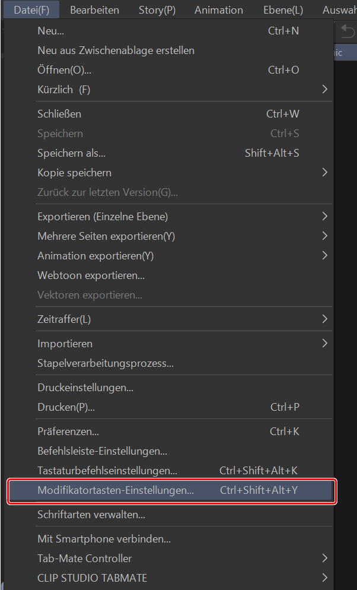Choose Schriftarten verwalten... entry
This screenshot has height=590, width=357.
(x=91, y=515)
